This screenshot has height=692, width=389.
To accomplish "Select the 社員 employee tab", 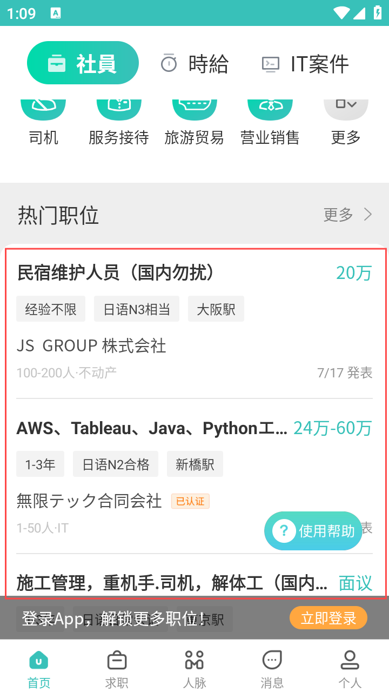I will (83, 63).
